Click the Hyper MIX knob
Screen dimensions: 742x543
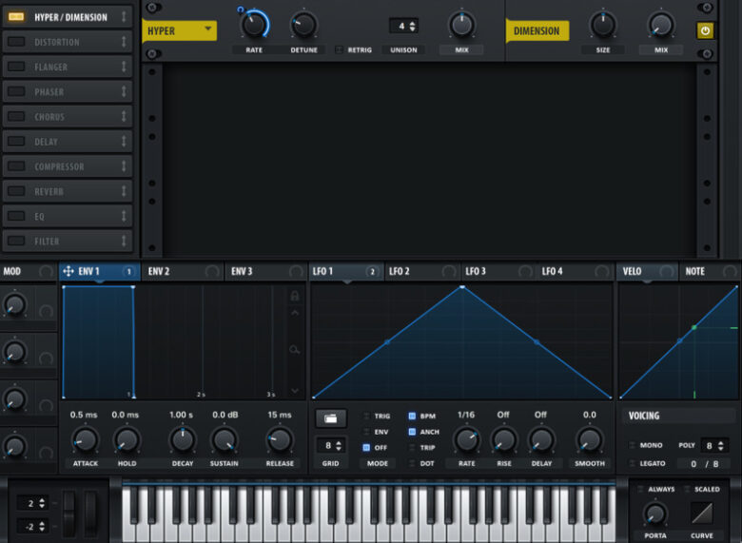(462, 25)
